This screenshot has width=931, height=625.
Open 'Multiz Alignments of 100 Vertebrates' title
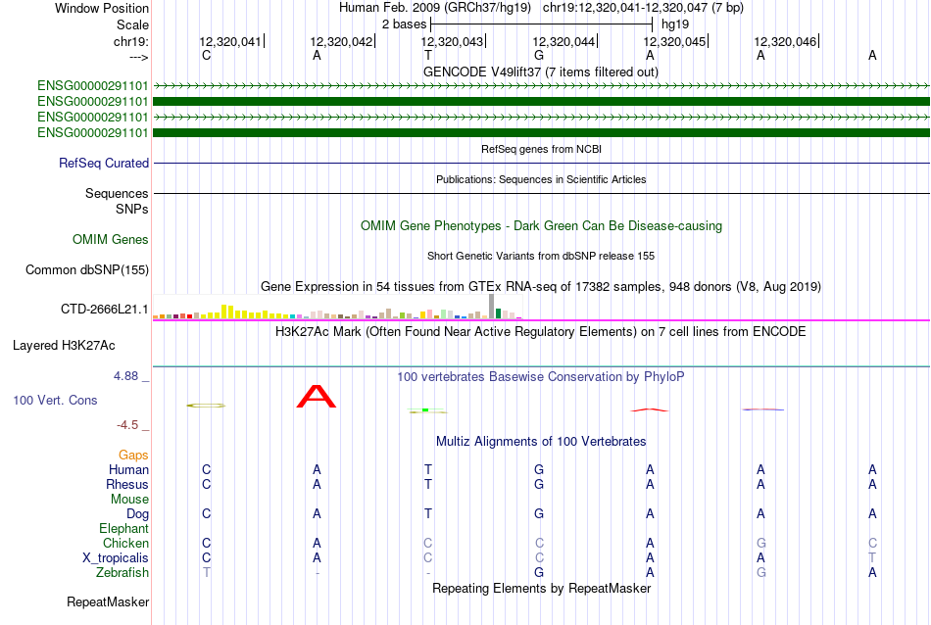pyautogui.click(x=541, y=442)
